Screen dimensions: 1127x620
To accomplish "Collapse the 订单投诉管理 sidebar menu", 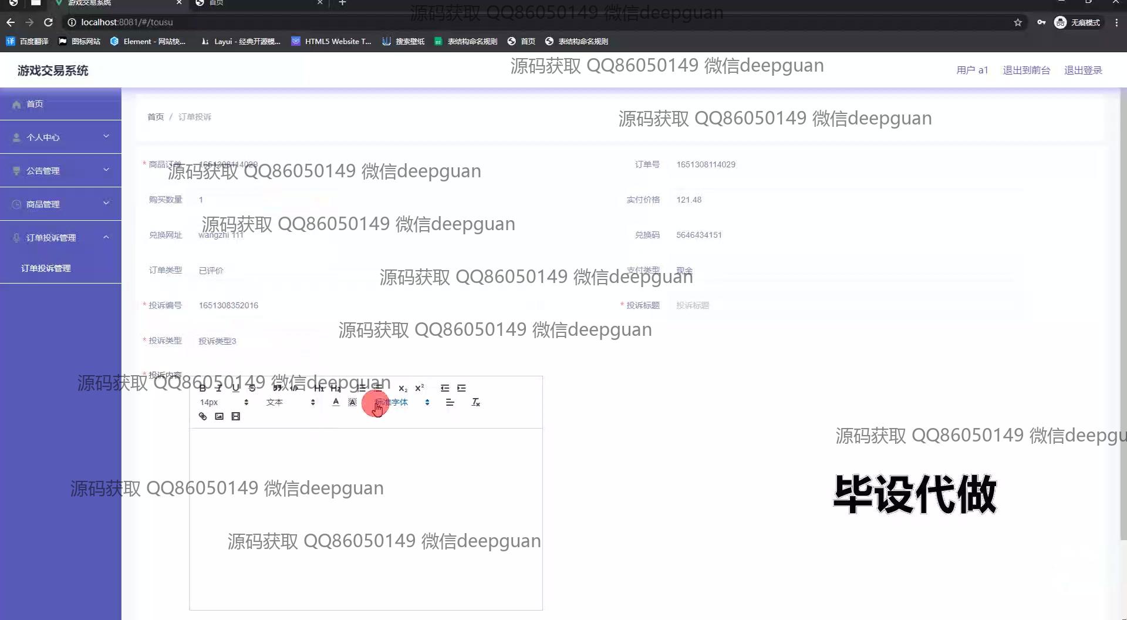I will point(60,238).
